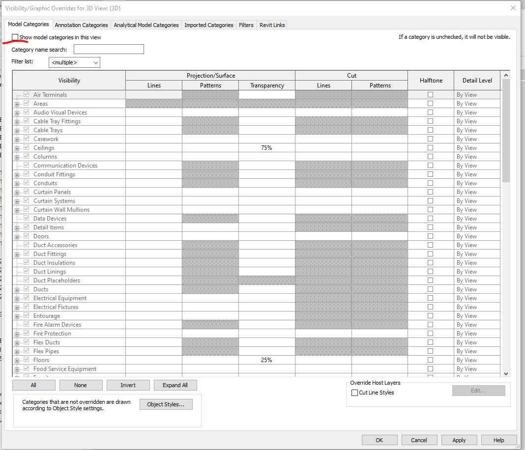
Task: Expand the Curtain Panels tree node
Action: (16, 192)
